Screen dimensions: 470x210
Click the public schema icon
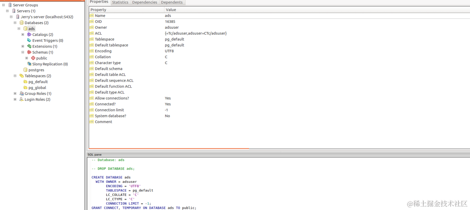coord(33,58)
